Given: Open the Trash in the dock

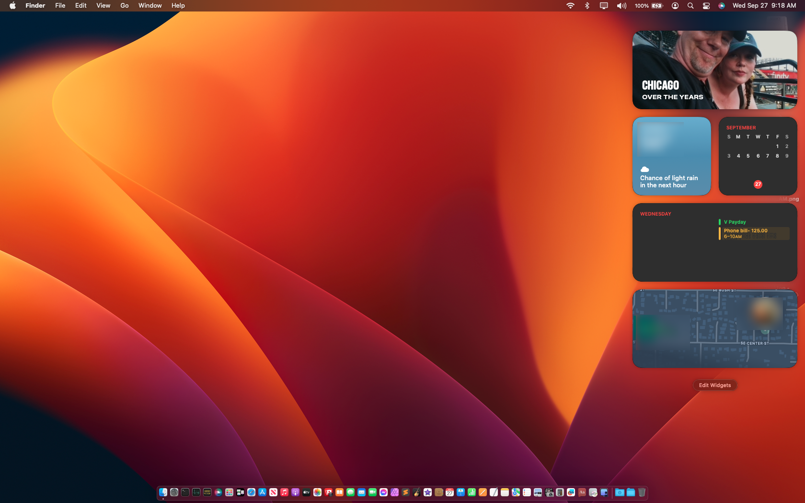Looking at the screenshot, I should click(x=642, y=492).
